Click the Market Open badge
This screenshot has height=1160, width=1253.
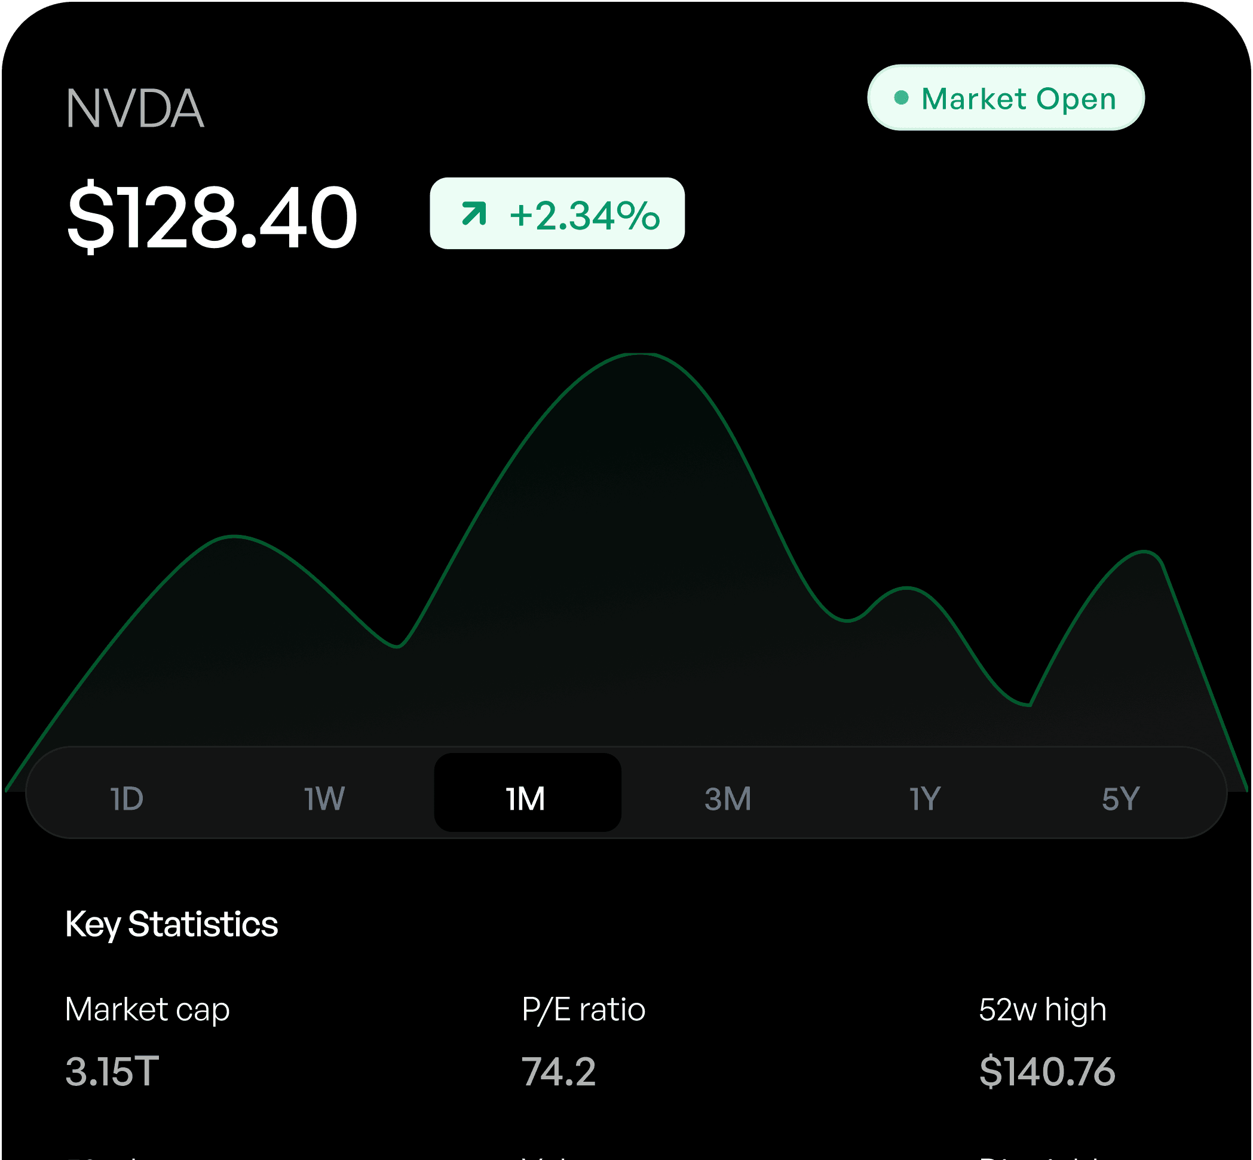[x=1006, y=97]
